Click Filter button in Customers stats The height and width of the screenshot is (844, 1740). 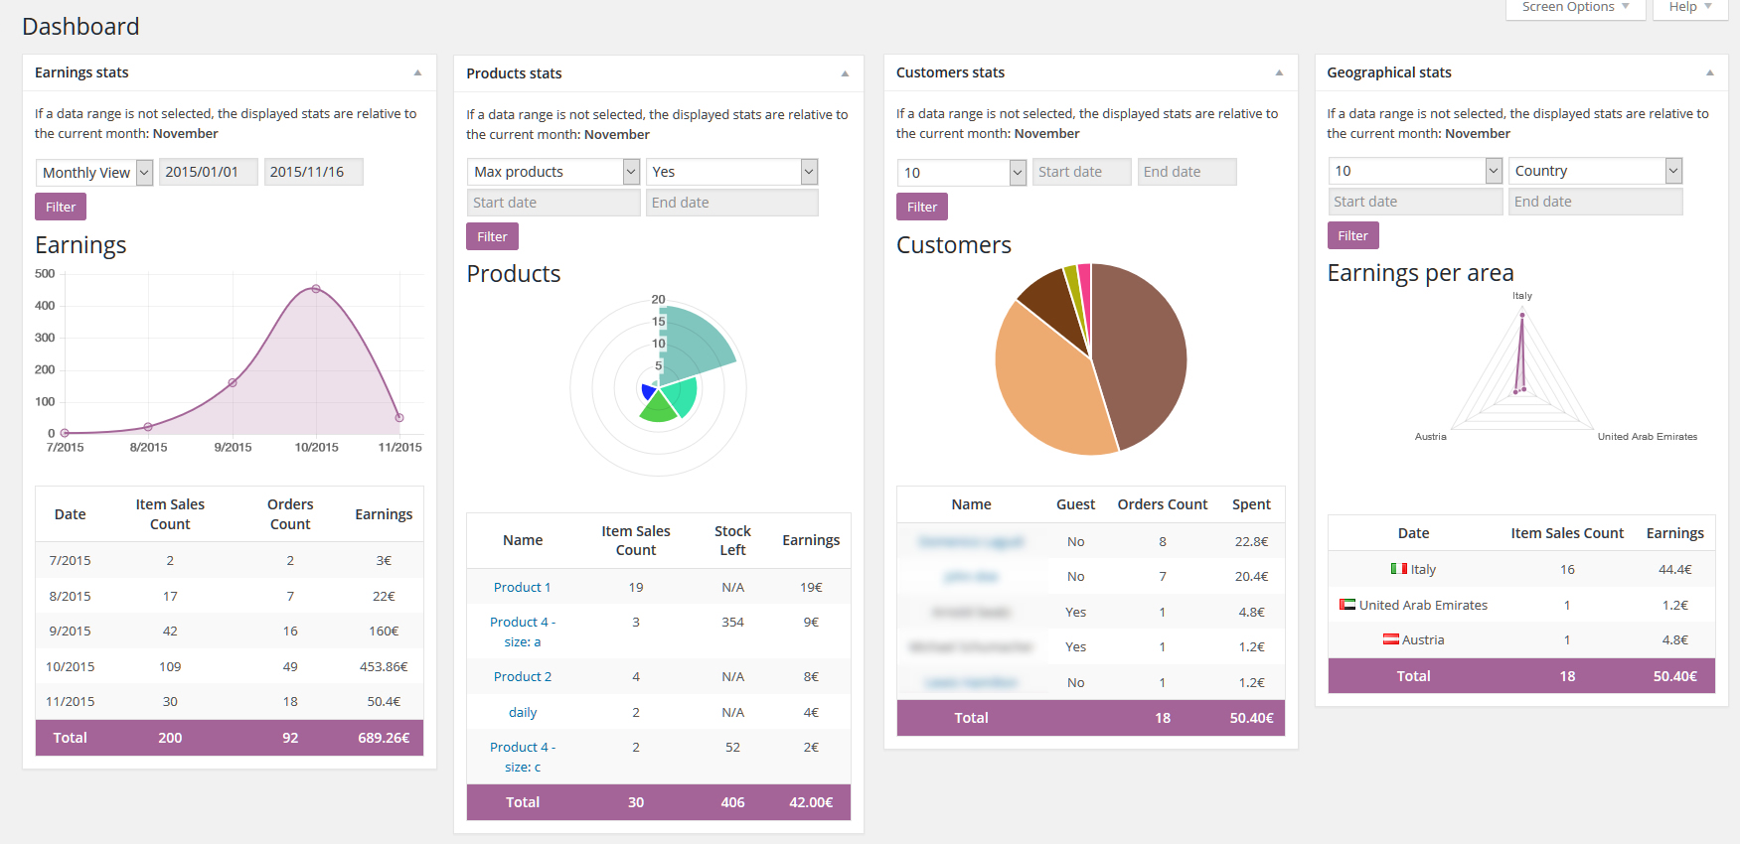[922, 207]
